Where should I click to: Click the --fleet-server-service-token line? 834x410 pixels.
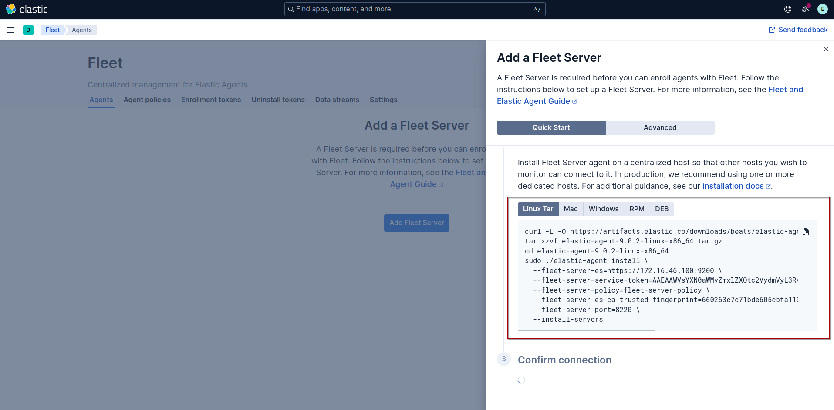pyautogui.click(x=665, y=280)
